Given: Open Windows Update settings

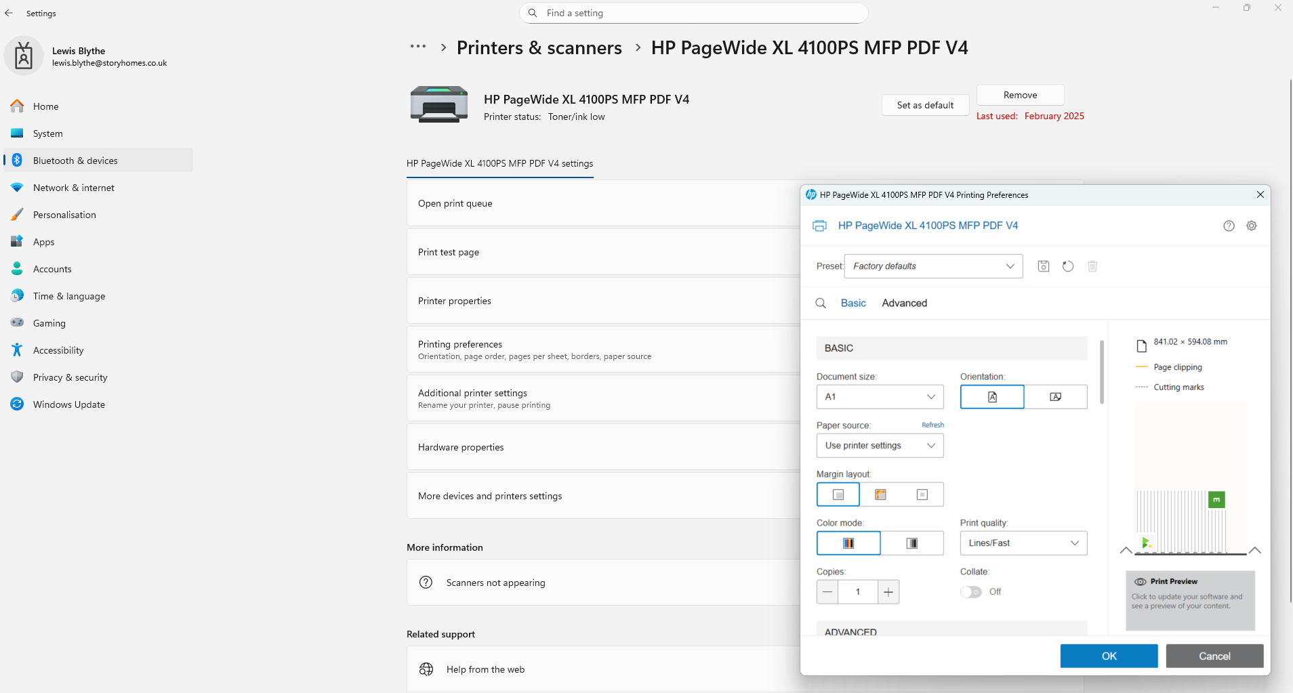Looking at the screenshot, I should 98,404.
